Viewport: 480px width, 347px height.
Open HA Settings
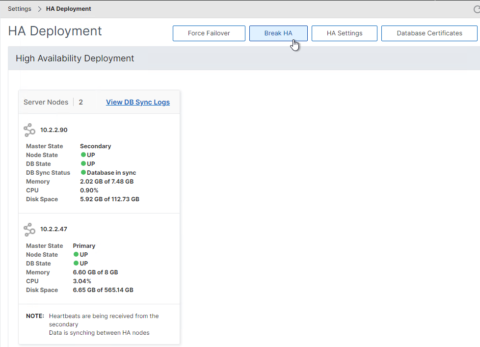click(x=345, y=33)
